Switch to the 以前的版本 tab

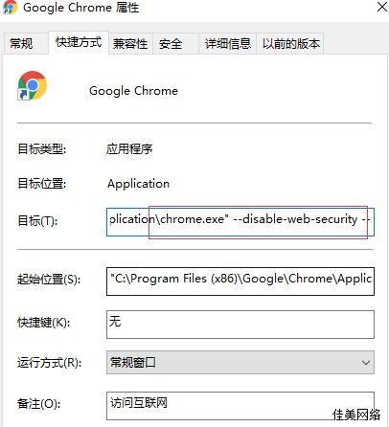coord(290,43)
